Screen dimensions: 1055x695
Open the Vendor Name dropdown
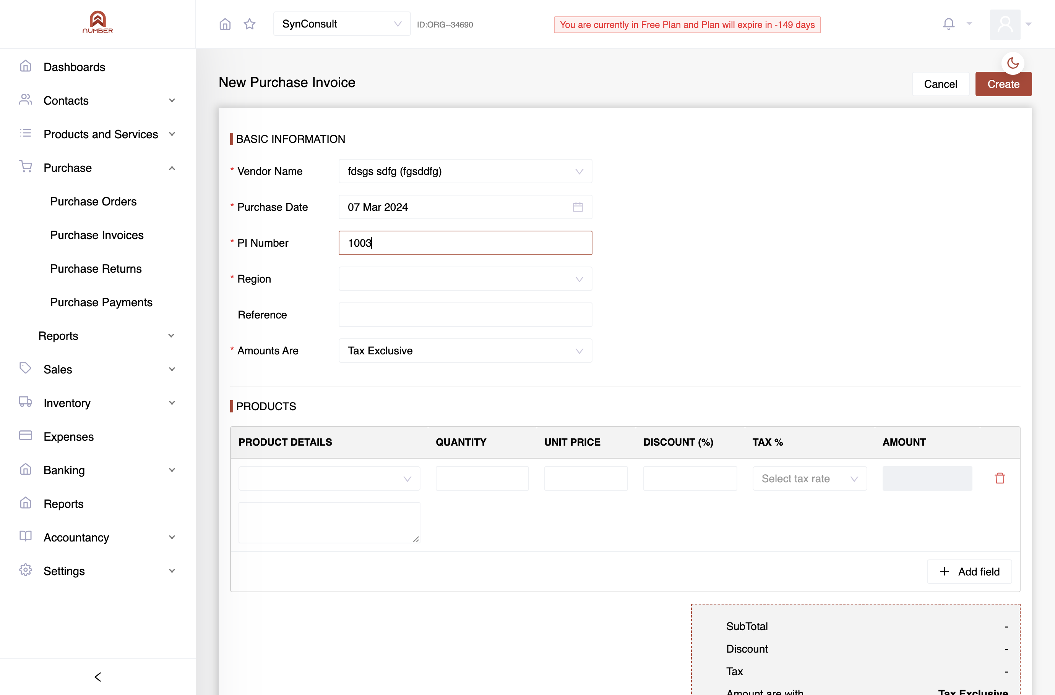tap(465, 171)
